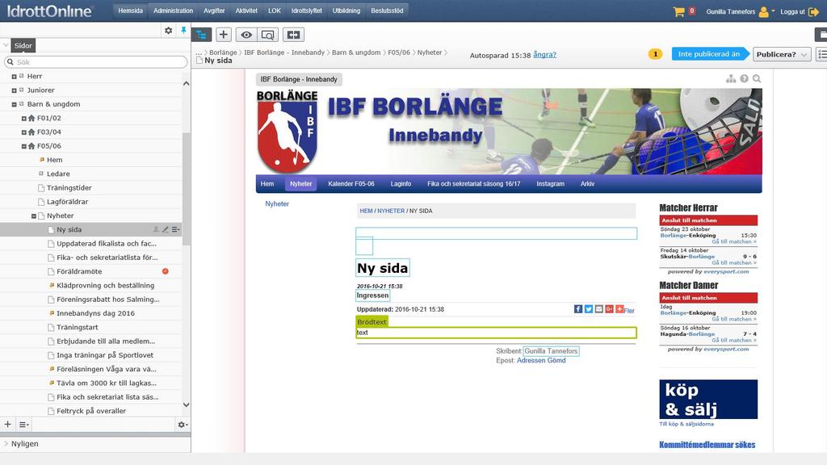Share the article on Google Plus

click(609, 309)
